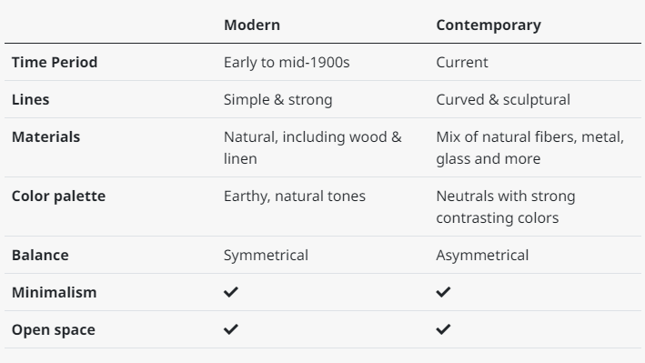Click the Contemporary checkmark in Open space row
The height and width of the screenshot is (363, 645).
(443, 329)
